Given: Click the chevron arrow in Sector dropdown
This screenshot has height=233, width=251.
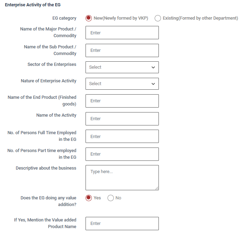Looking at the screenshot, I should (153, 67).
